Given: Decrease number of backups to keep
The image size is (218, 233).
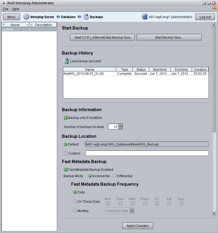Looking at the screenshot, I should click(x=120, y=128).
